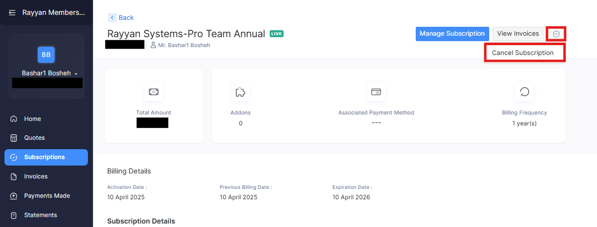Click the Quotes calculator icon

14,138
